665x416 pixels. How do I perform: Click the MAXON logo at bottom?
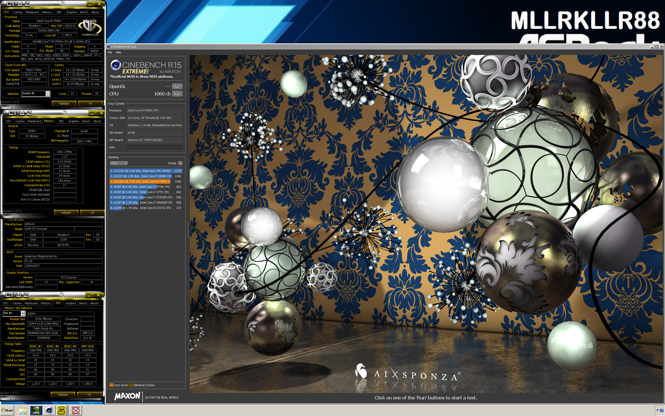click(127, 396)
